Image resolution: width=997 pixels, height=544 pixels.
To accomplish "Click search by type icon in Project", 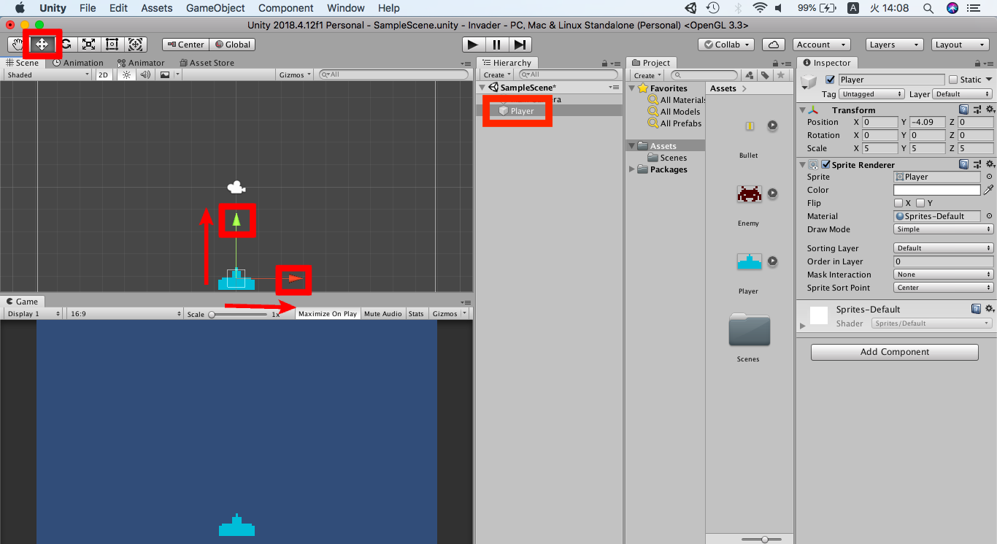I will point(750,75).
